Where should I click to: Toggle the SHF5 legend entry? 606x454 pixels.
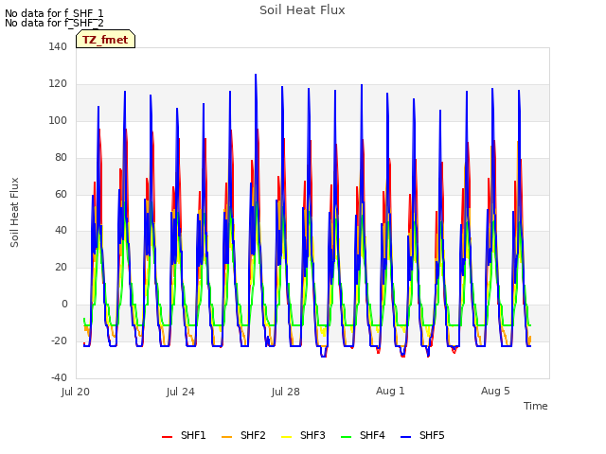pyautogui.click(x=423, y=435)
